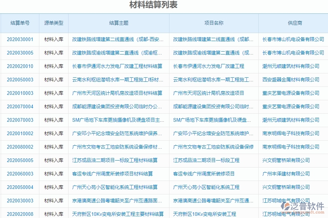The width and height of the screenshot is (328, 218).
Task: Click the 供应商 column header
Action: point(293,23)
